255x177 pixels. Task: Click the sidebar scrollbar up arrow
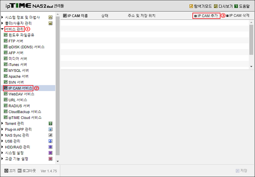click(x=58, y=14)
